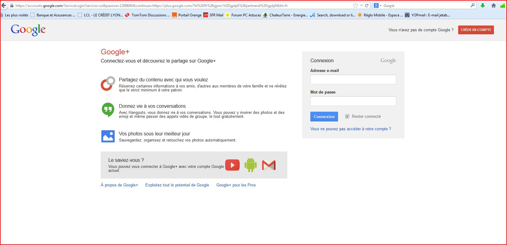This screenshot has height=245, width=507.
Task: Click 'Partagez du contenu avec qui vous voulez'
Action: point(163,80)
